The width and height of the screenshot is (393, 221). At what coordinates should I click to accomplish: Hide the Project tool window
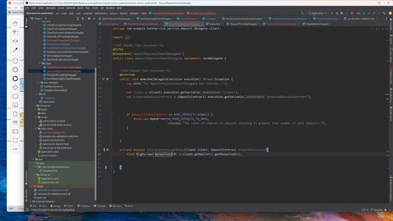pyautogui.click(x=94, y=18)
